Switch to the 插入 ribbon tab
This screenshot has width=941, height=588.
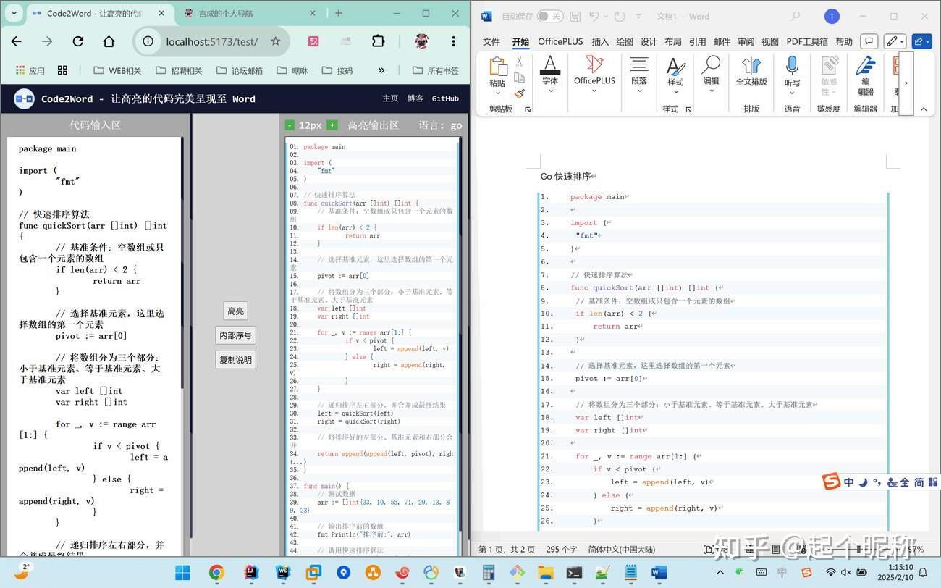click(599, 41)
